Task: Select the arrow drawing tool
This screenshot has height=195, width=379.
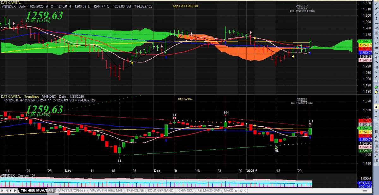Action: 376,77
